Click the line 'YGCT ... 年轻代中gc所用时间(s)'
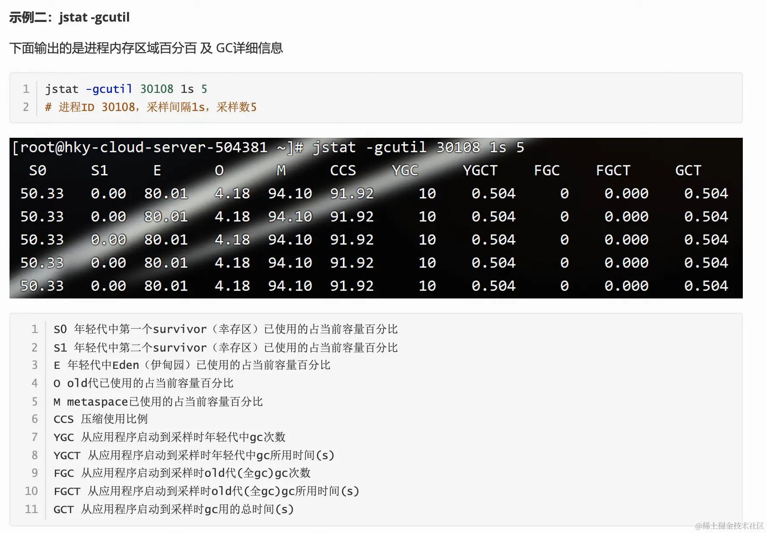Viewport: 767px width, 533px height. point(194,456)
